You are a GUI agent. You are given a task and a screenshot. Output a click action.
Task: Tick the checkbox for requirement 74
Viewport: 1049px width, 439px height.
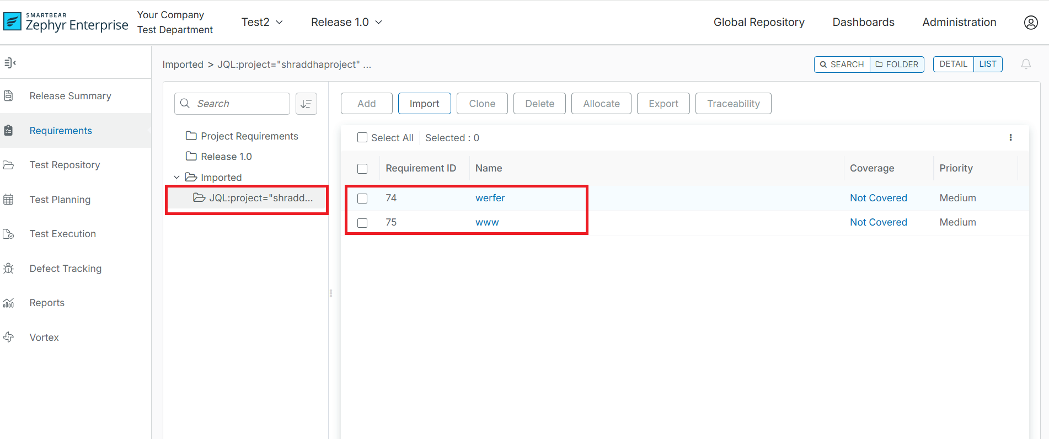pyautogui.click(x=362, y=199)
